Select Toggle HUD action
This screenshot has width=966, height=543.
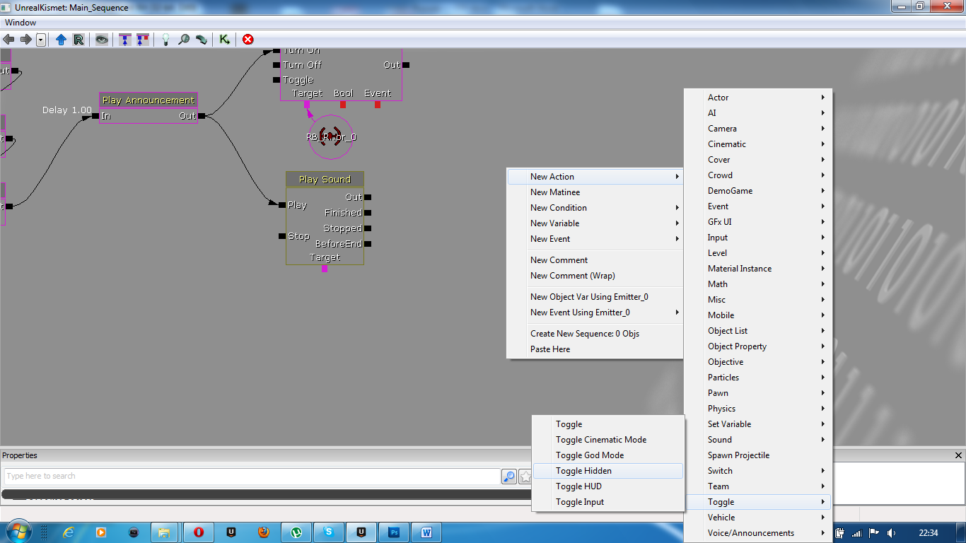608,486
